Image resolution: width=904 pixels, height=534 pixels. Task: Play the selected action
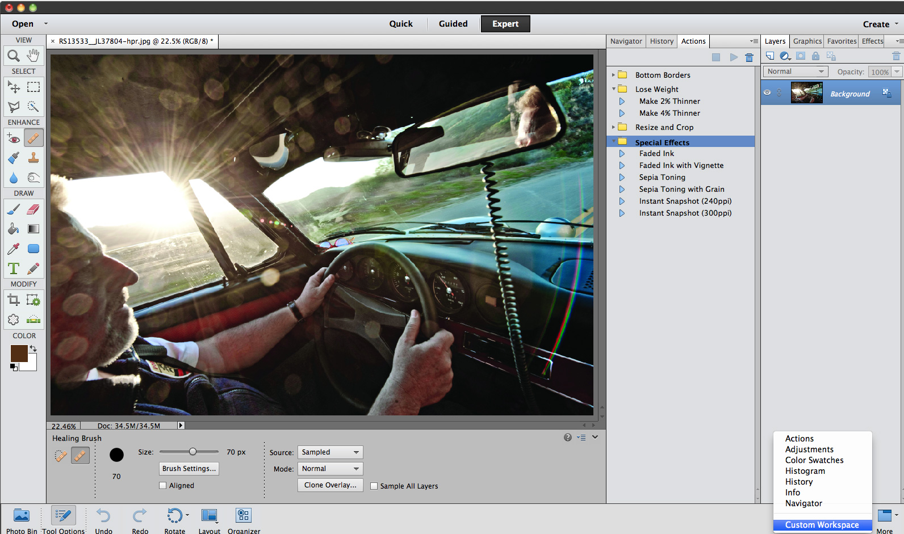tap(734, 57)
